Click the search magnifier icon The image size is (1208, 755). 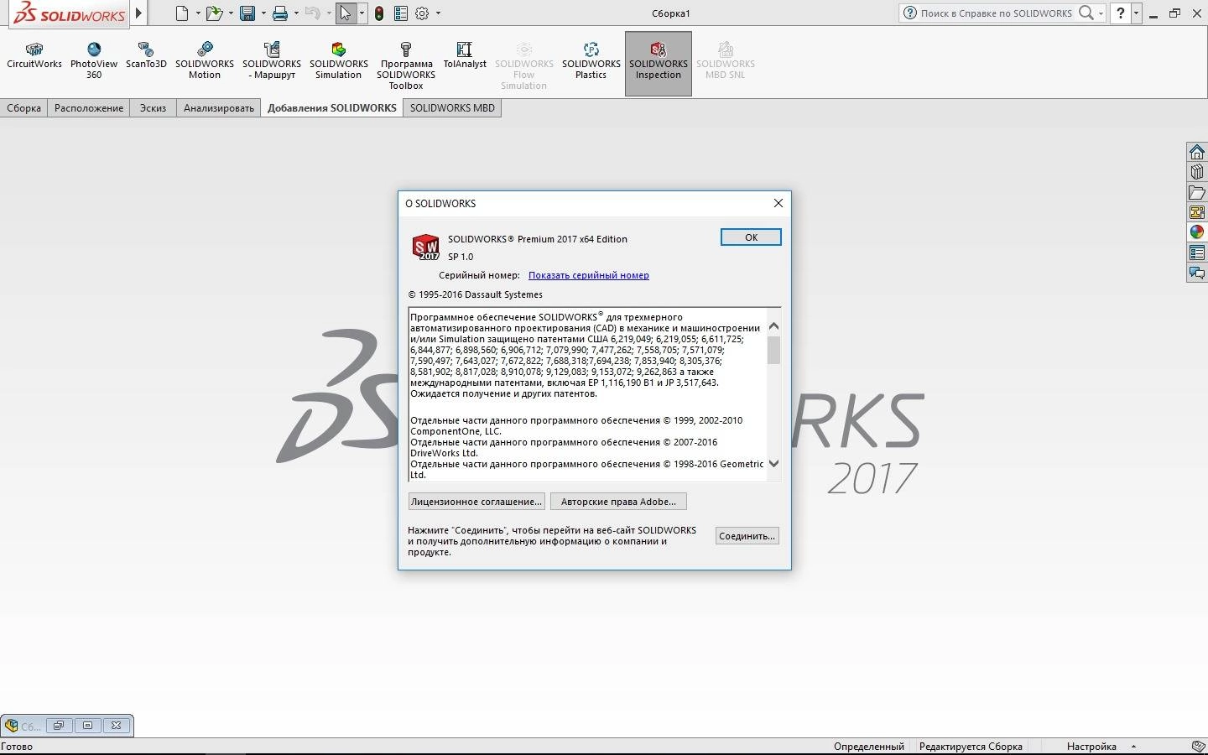[1086, 13]
